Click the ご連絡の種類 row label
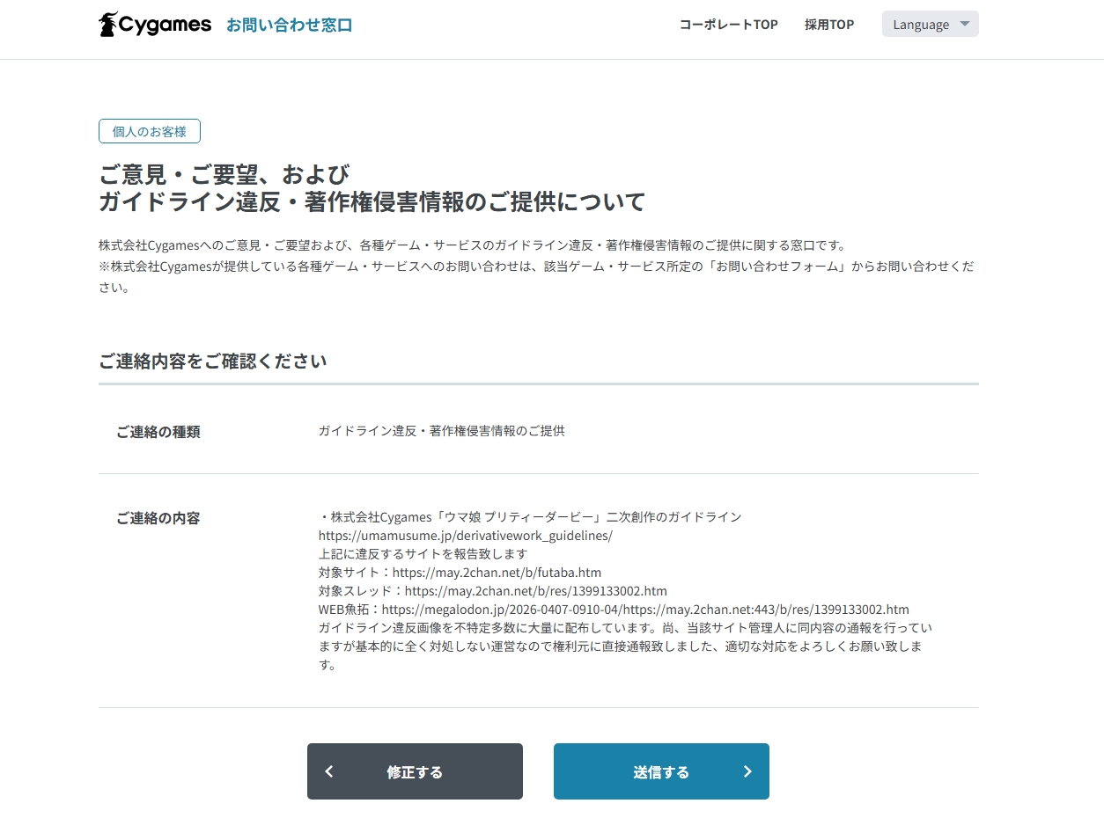This screenshot has height=818, width=1104. click(x=158, y=432)
